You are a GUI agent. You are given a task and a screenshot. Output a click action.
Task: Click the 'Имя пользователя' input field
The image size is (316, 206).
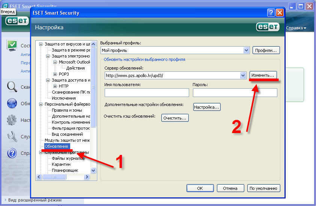click(x=147, y=92)
